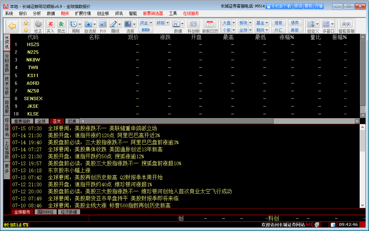Click the status bar overlapping-windows icon

click(317, 225)
